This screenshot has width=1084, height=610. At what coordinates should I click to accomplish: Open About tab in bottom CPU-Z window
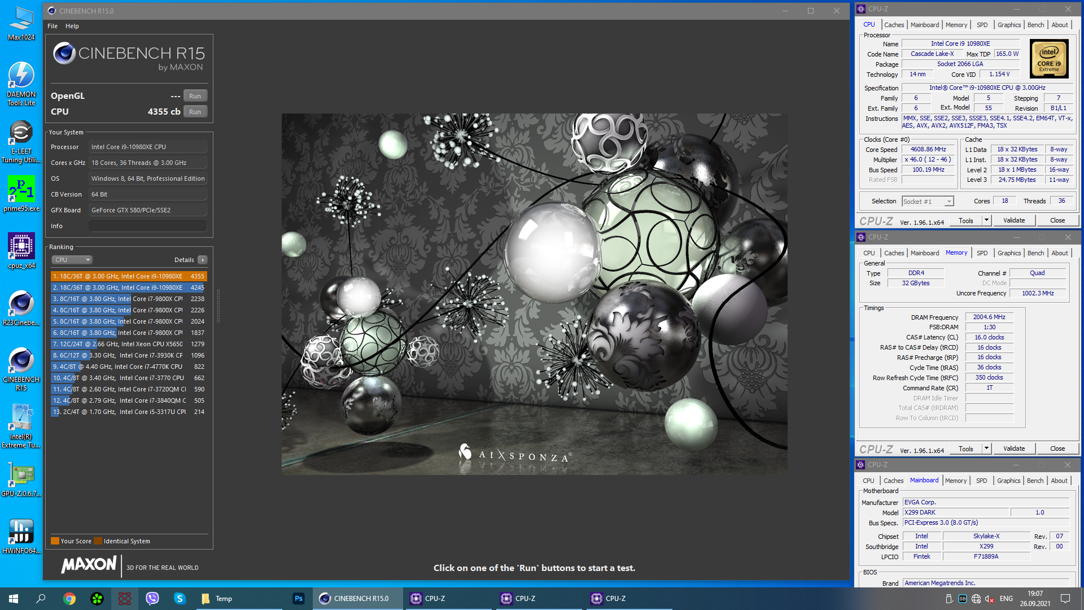(x=1059, y=481)
